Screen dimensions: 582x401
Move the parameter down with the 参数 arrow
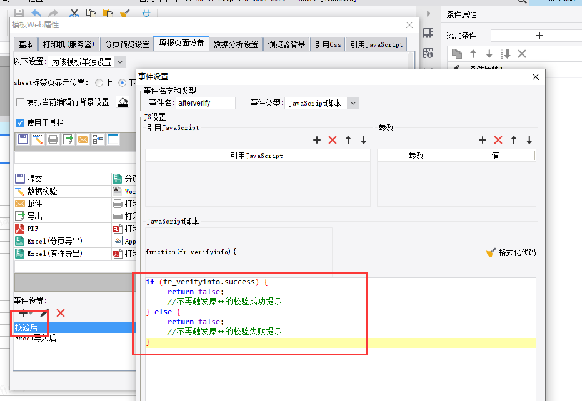[529, 140]
